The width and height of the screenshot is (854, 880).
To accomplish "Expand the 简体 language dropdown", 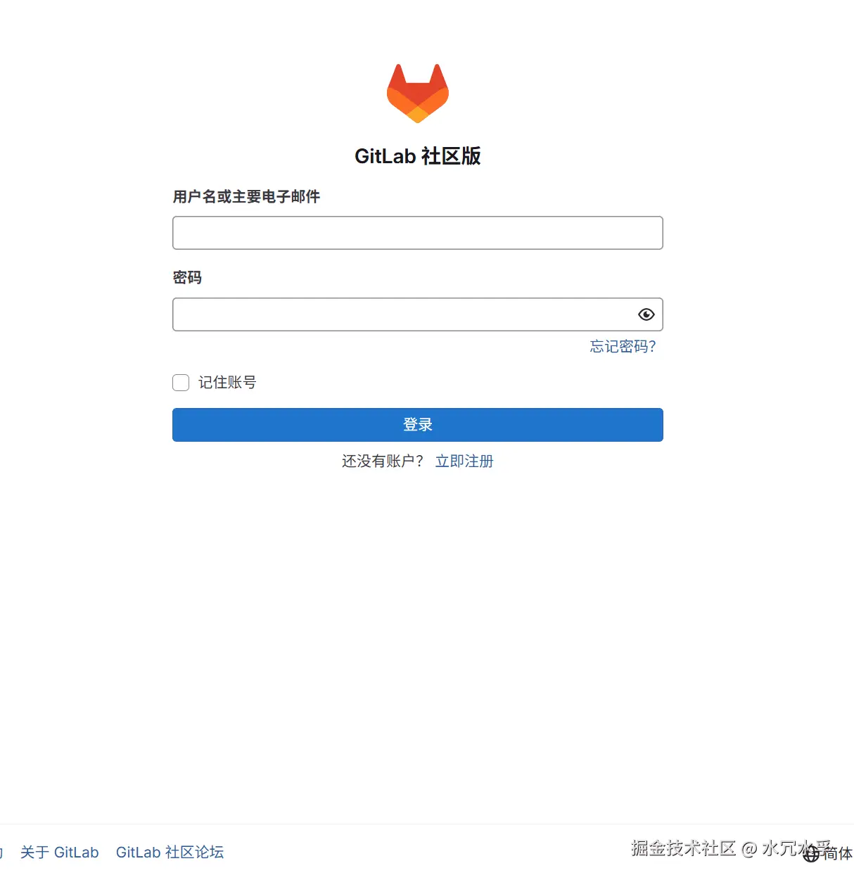I will 837,854.
